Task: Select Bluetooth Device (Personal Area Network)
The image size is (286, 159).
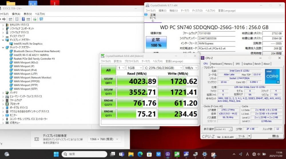Action: pos(37,51)
